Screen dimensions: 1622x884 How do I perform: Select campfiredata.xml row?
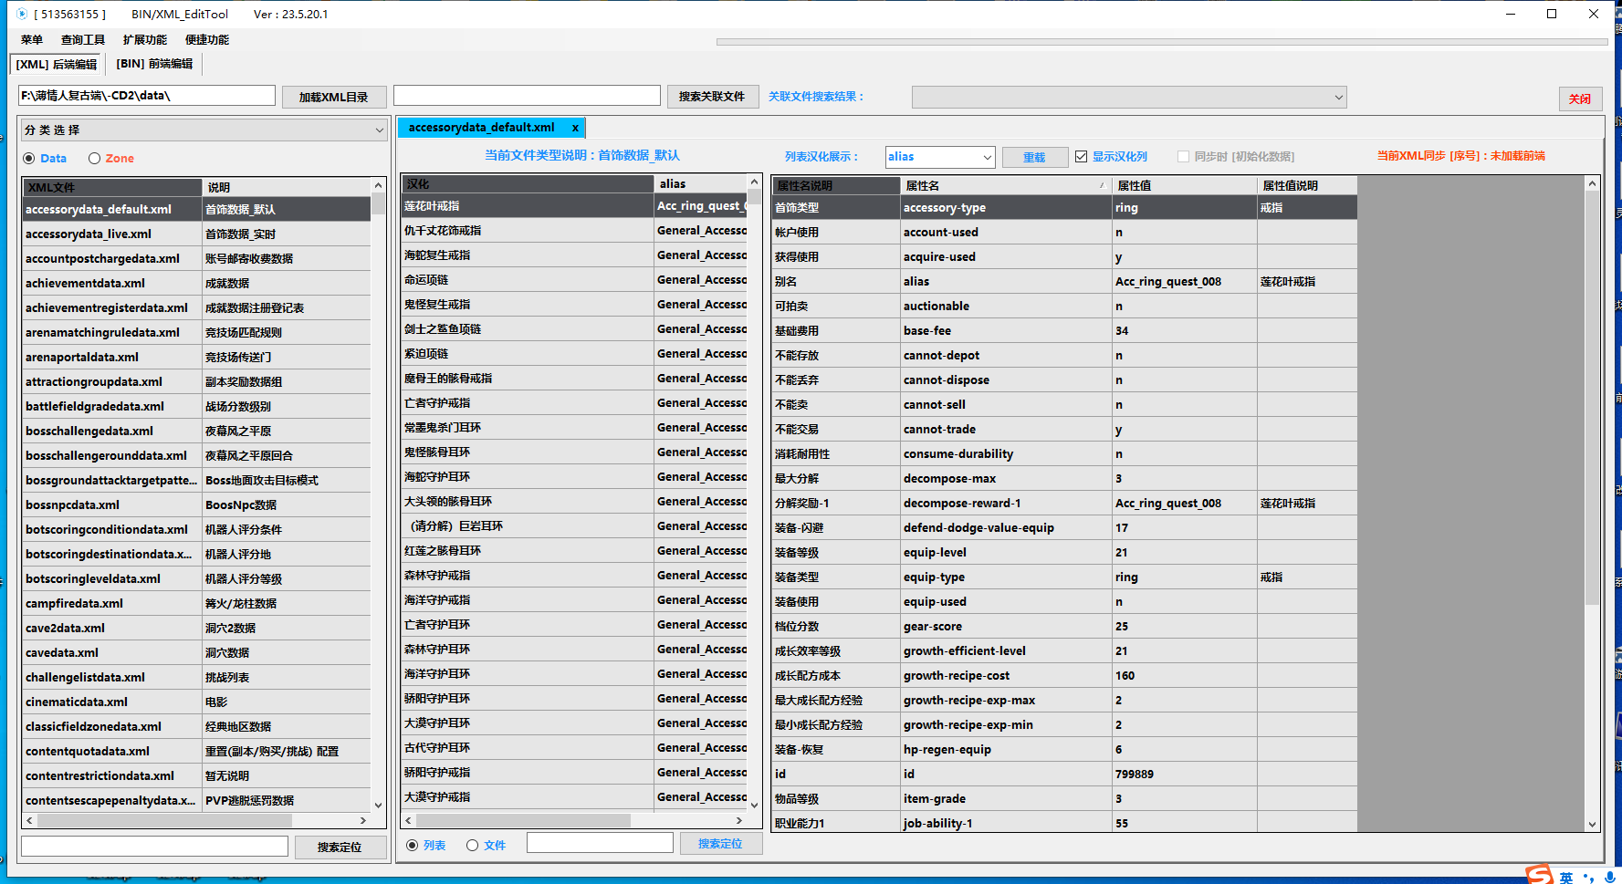click(196, 604)
